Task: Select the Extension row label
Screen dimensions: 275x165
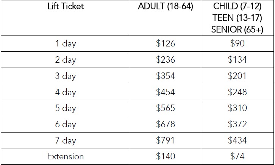Action: 66,156
